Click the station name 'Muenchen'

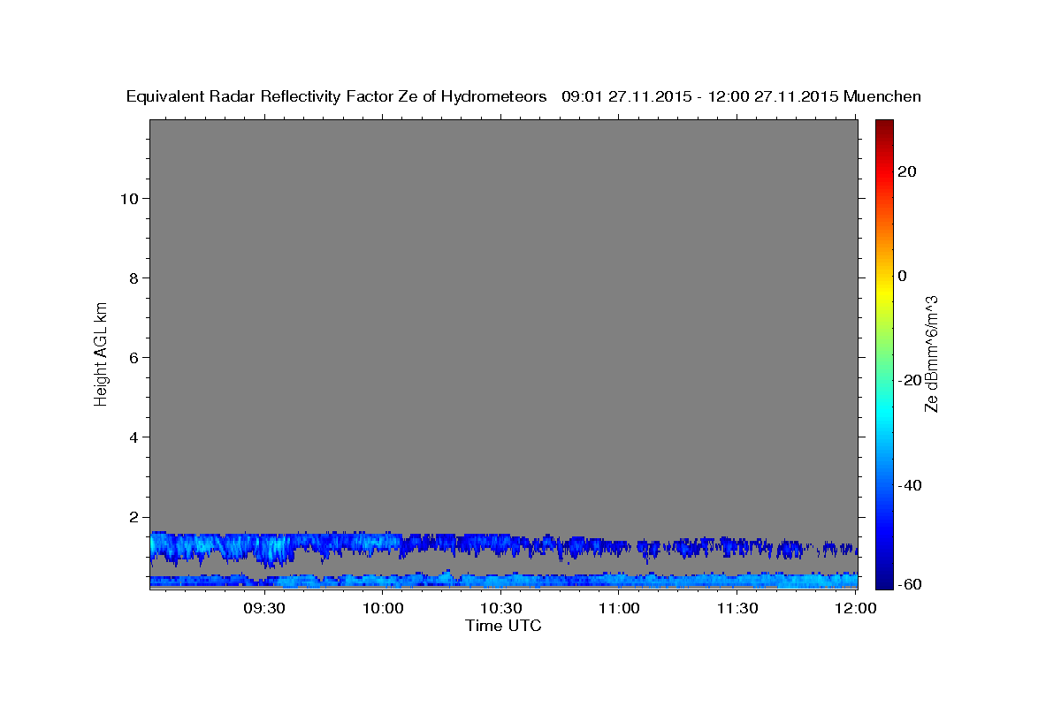coord(883,97)
